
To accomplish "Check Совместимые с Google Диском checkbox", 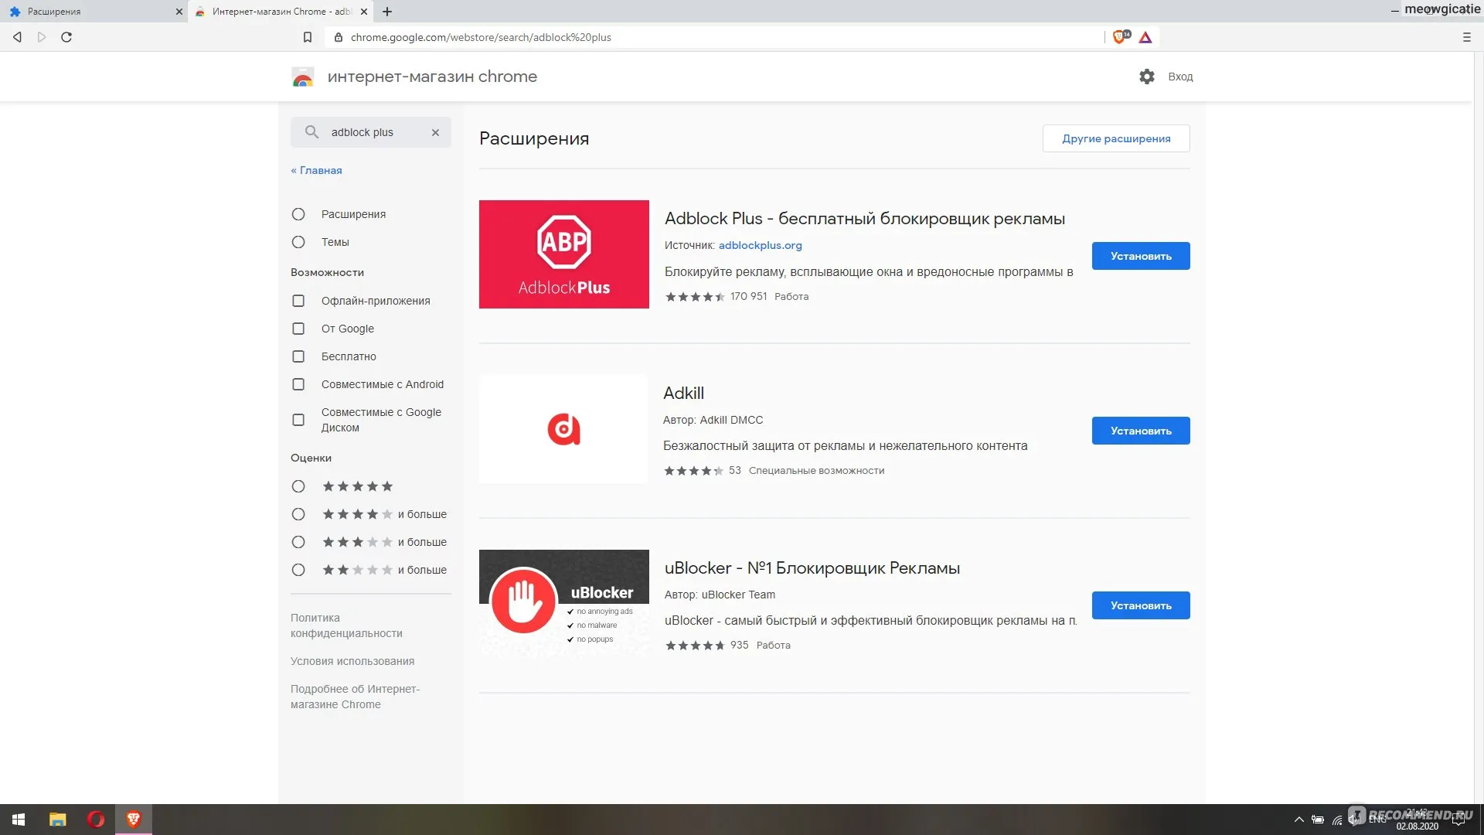I will (x=298, y=420).
